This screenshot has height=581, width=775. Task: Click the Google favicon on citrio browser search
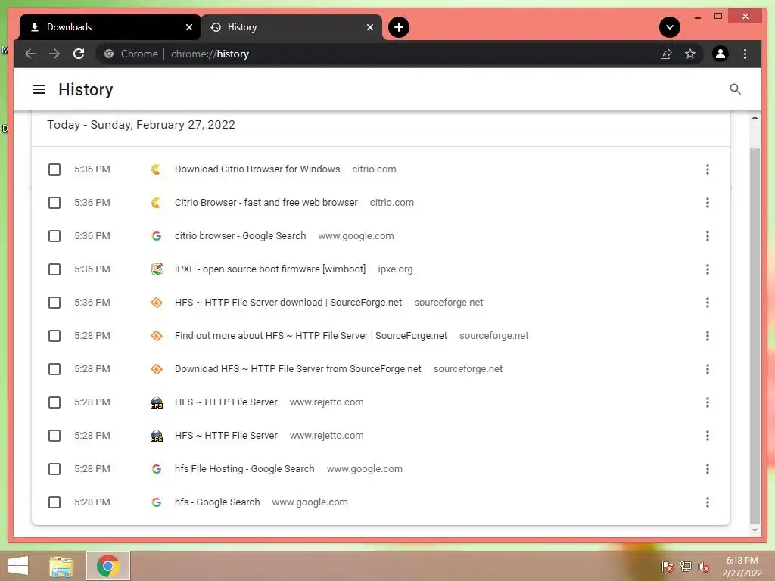pyautogui.click(x=156, y=236)
